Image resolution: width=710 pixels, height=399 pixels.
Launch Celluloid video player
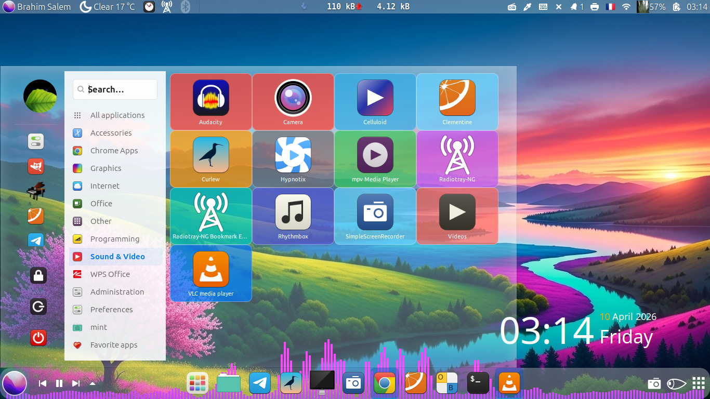coord(375,102)
